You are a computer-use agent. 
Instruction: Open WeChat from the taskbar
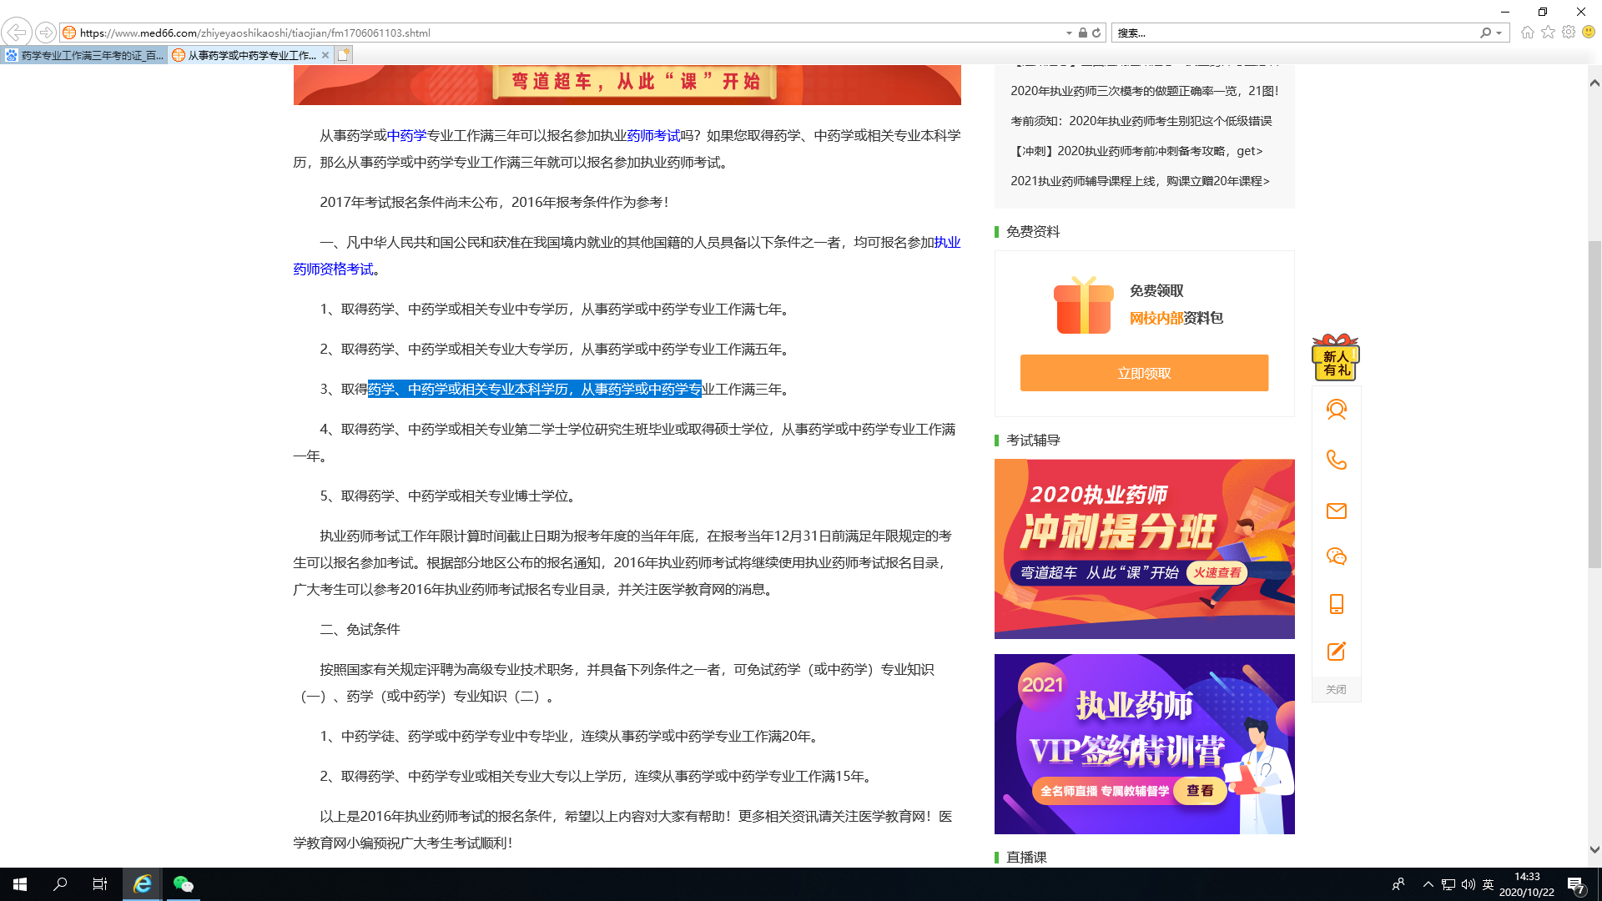point(183,884)
